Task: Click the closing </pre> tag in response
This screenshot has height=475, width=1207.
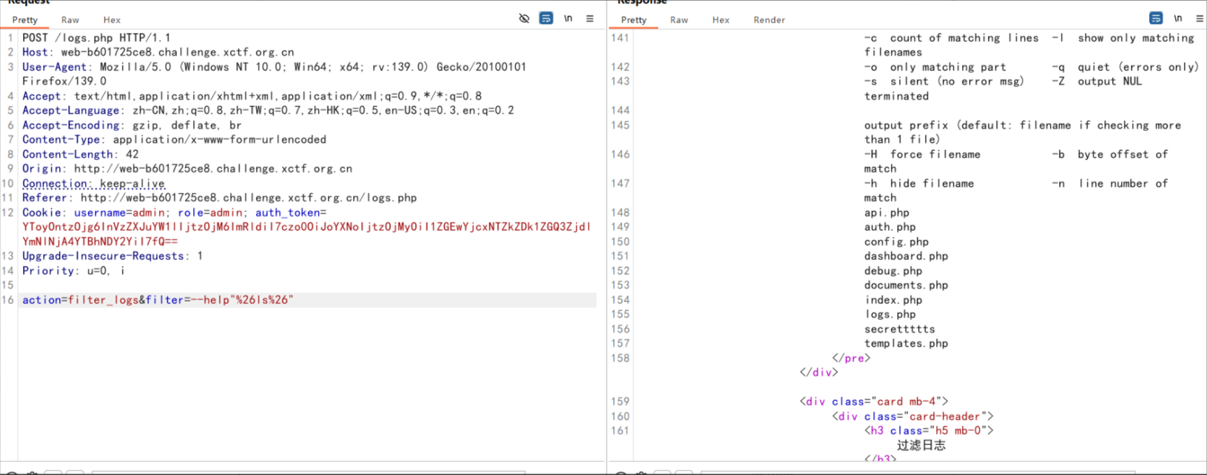Action: (x=851, y=358)
